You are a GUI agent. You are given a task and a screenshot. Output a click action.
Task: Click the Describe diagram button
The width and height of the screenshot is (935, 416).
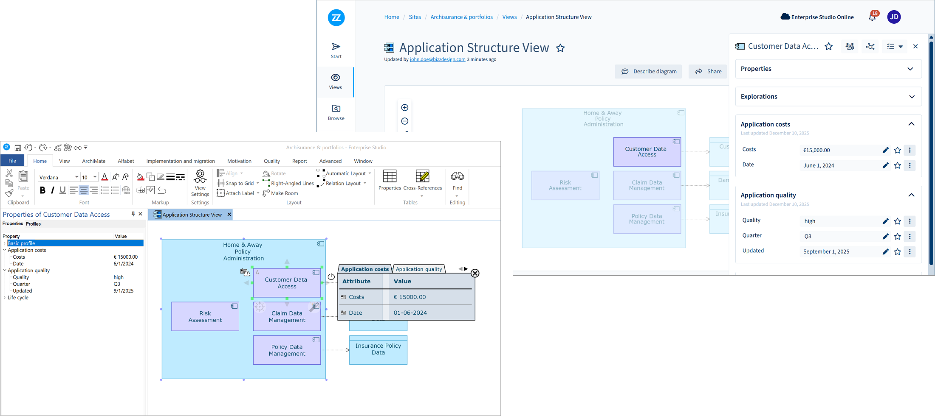[648, 72]
